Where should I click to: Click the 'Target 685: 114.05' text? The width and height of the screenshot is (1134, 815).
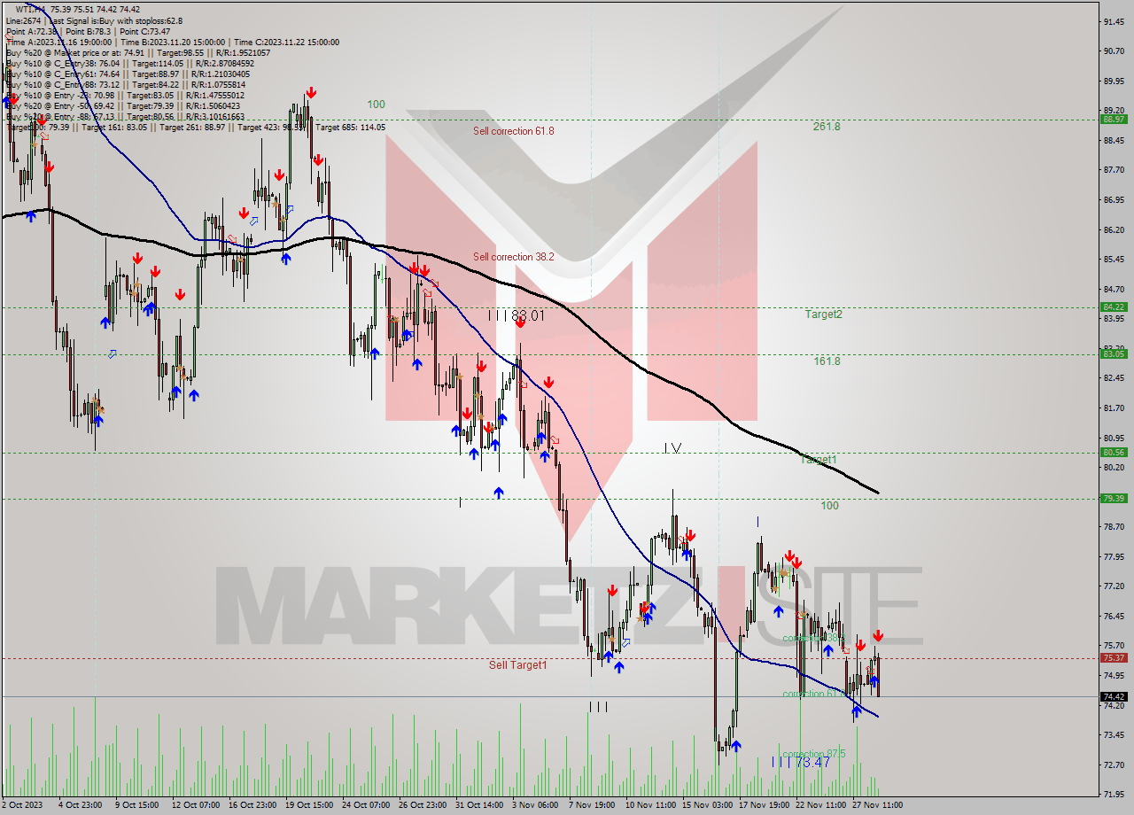(x=350, y=127)
